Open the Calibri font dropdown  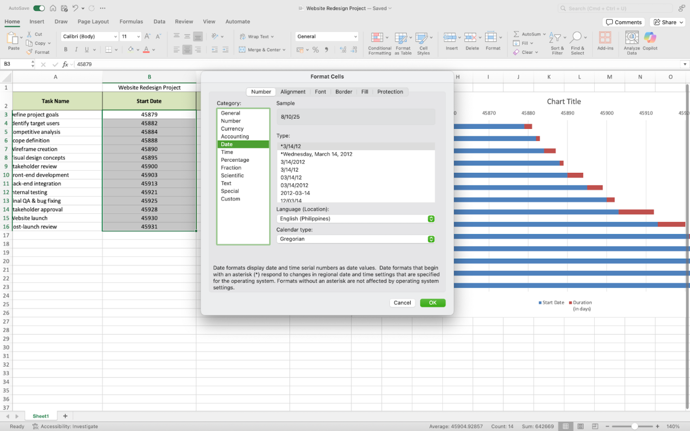click(115, 36)
